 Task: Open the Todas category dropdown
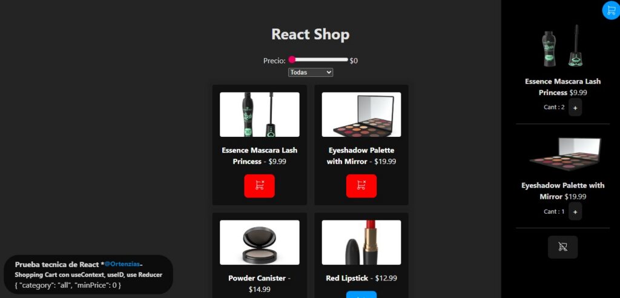tap(311, 73)
